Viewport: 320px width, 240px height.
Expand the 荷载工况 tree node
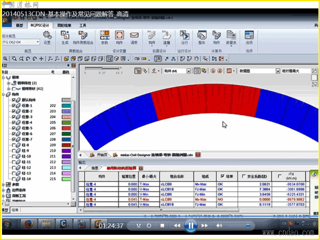coord(4,196)
